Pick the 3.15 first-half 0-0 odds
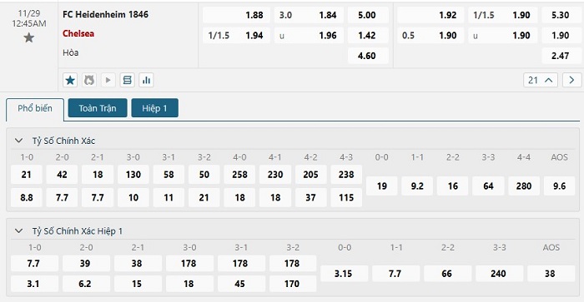The height and width of the screenshot is (302, 584). click(x=344, y=274)
